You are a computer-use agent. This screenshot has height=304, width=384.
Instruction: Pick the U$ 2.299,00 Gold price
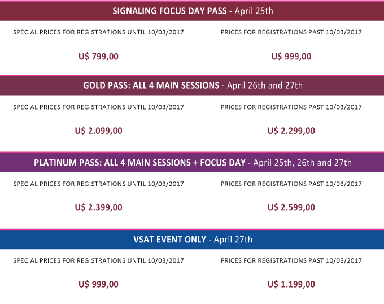tap(291, 131)
